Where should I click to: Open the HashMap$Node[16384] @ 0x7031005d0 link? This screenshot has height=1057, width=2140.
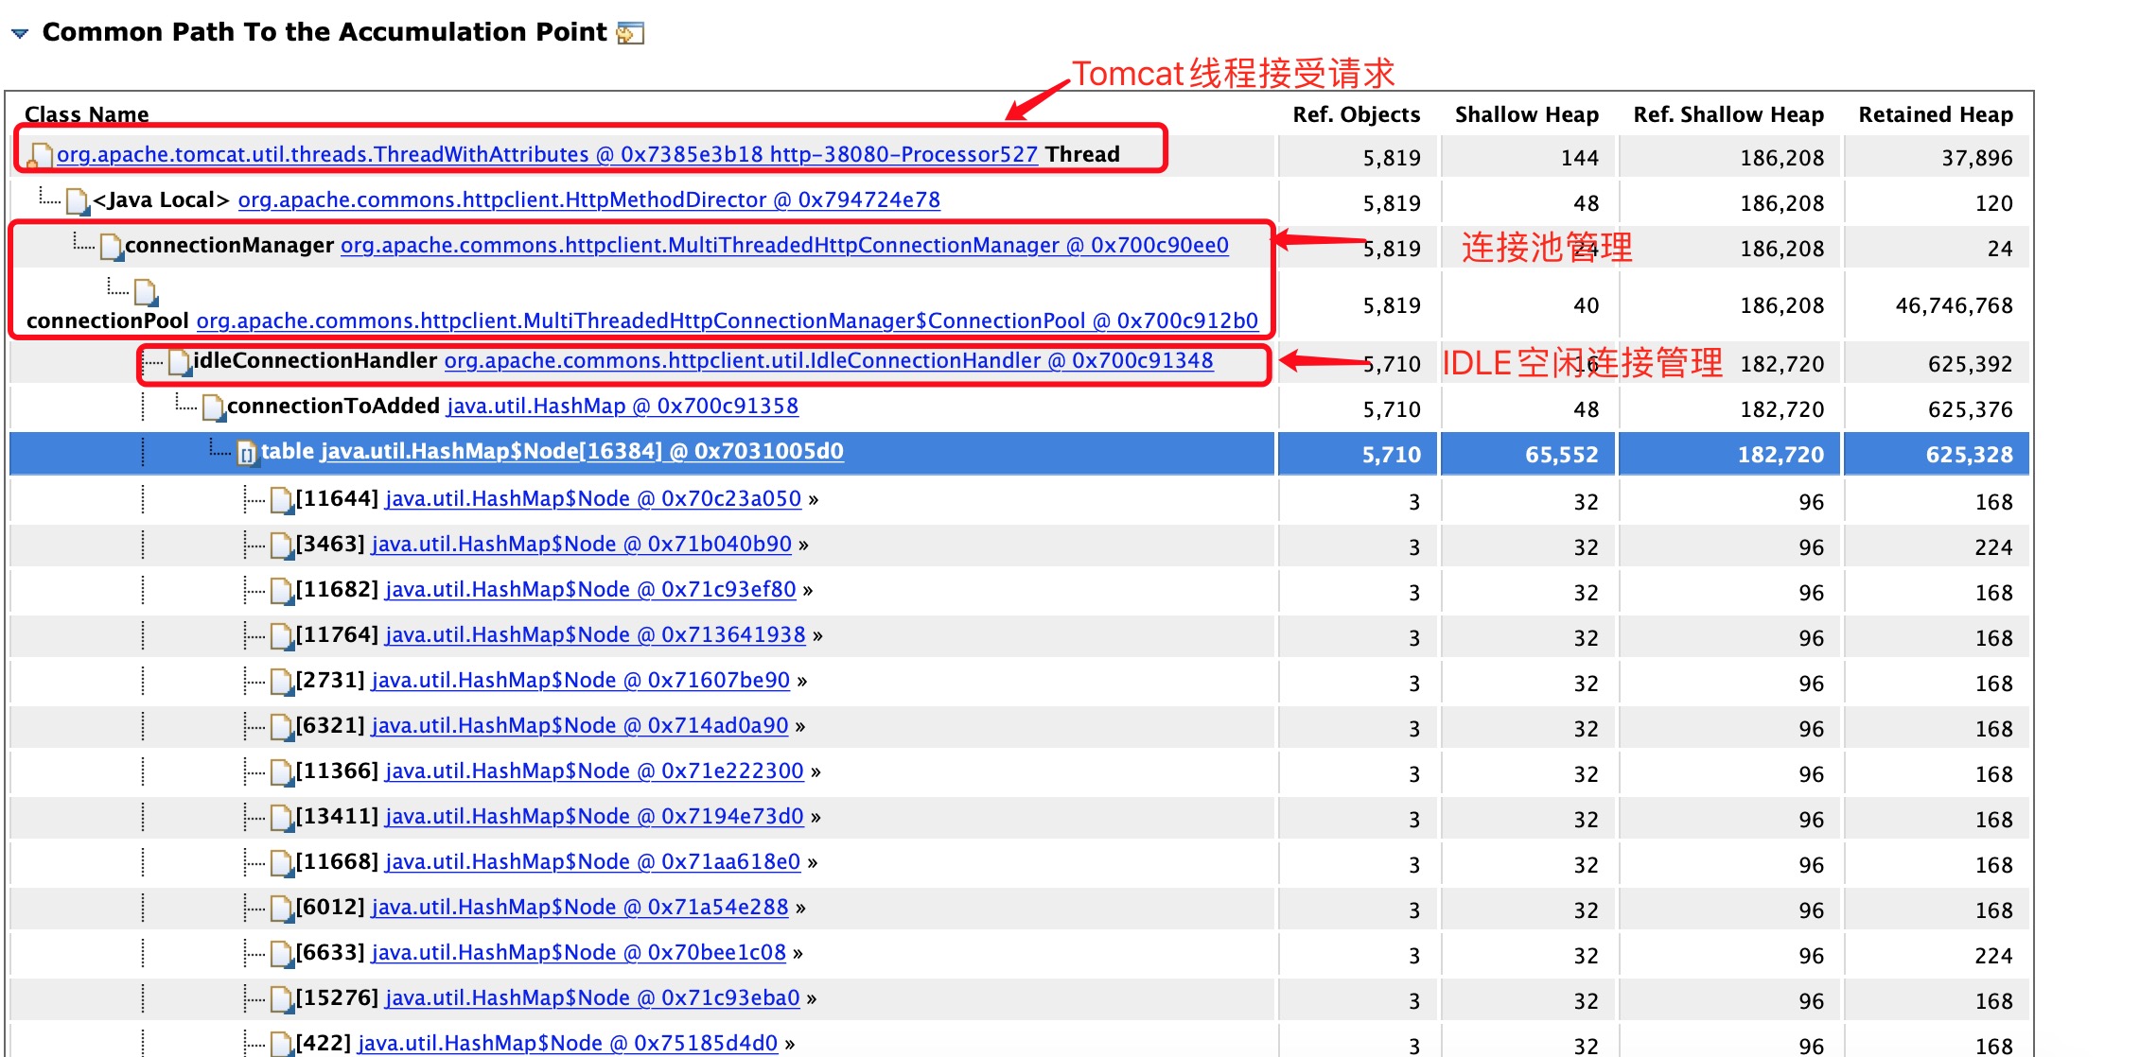pos(582,451)
